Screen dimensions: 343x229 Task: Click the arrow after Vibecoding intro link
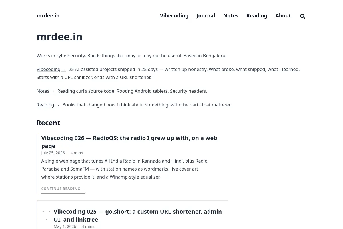click(x=64, y=70)
